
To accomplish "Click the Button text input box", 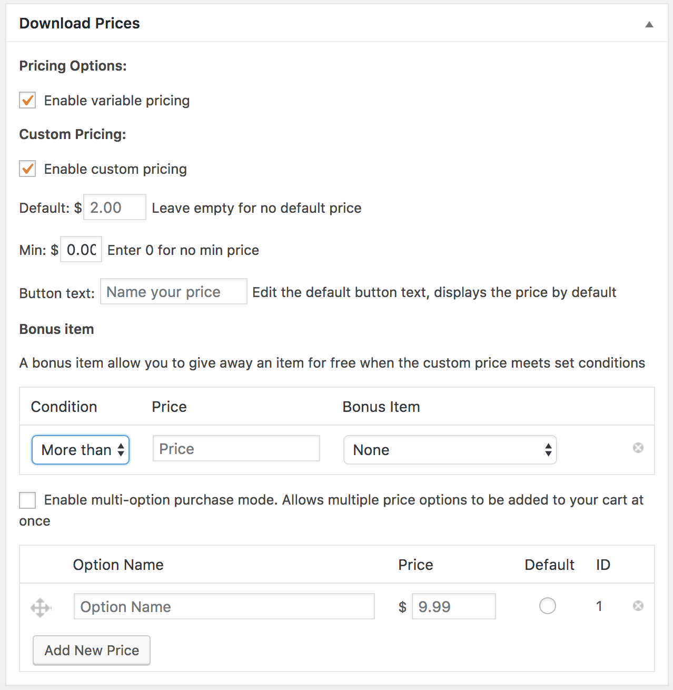I will [x=173, y=292].
